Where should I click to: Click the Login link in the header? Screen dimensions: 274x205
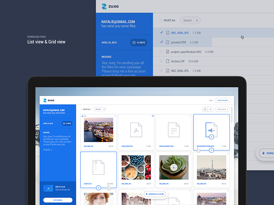[211, 100]
